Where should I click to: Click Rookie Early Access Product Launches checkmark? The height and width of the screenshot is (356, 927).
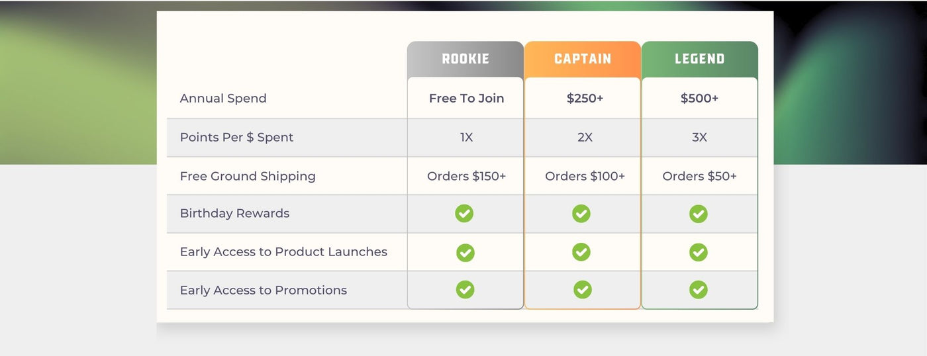click(465, 252)
